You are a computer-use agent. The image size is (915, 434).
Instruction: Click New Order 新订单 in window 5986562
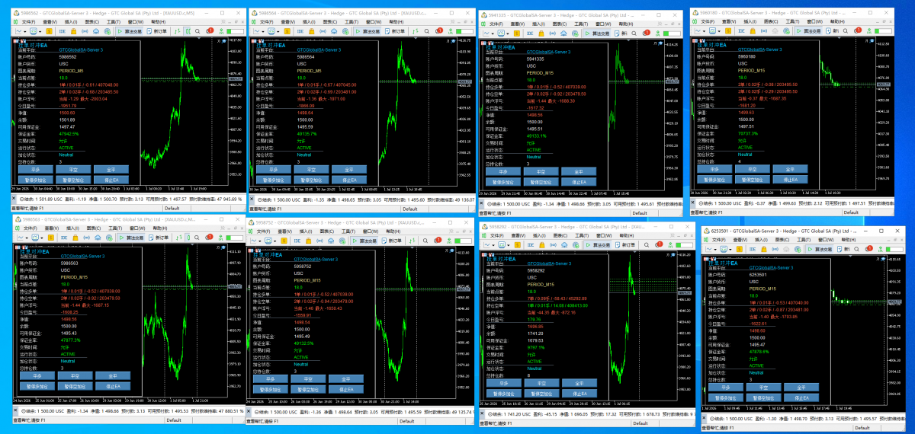157,31
